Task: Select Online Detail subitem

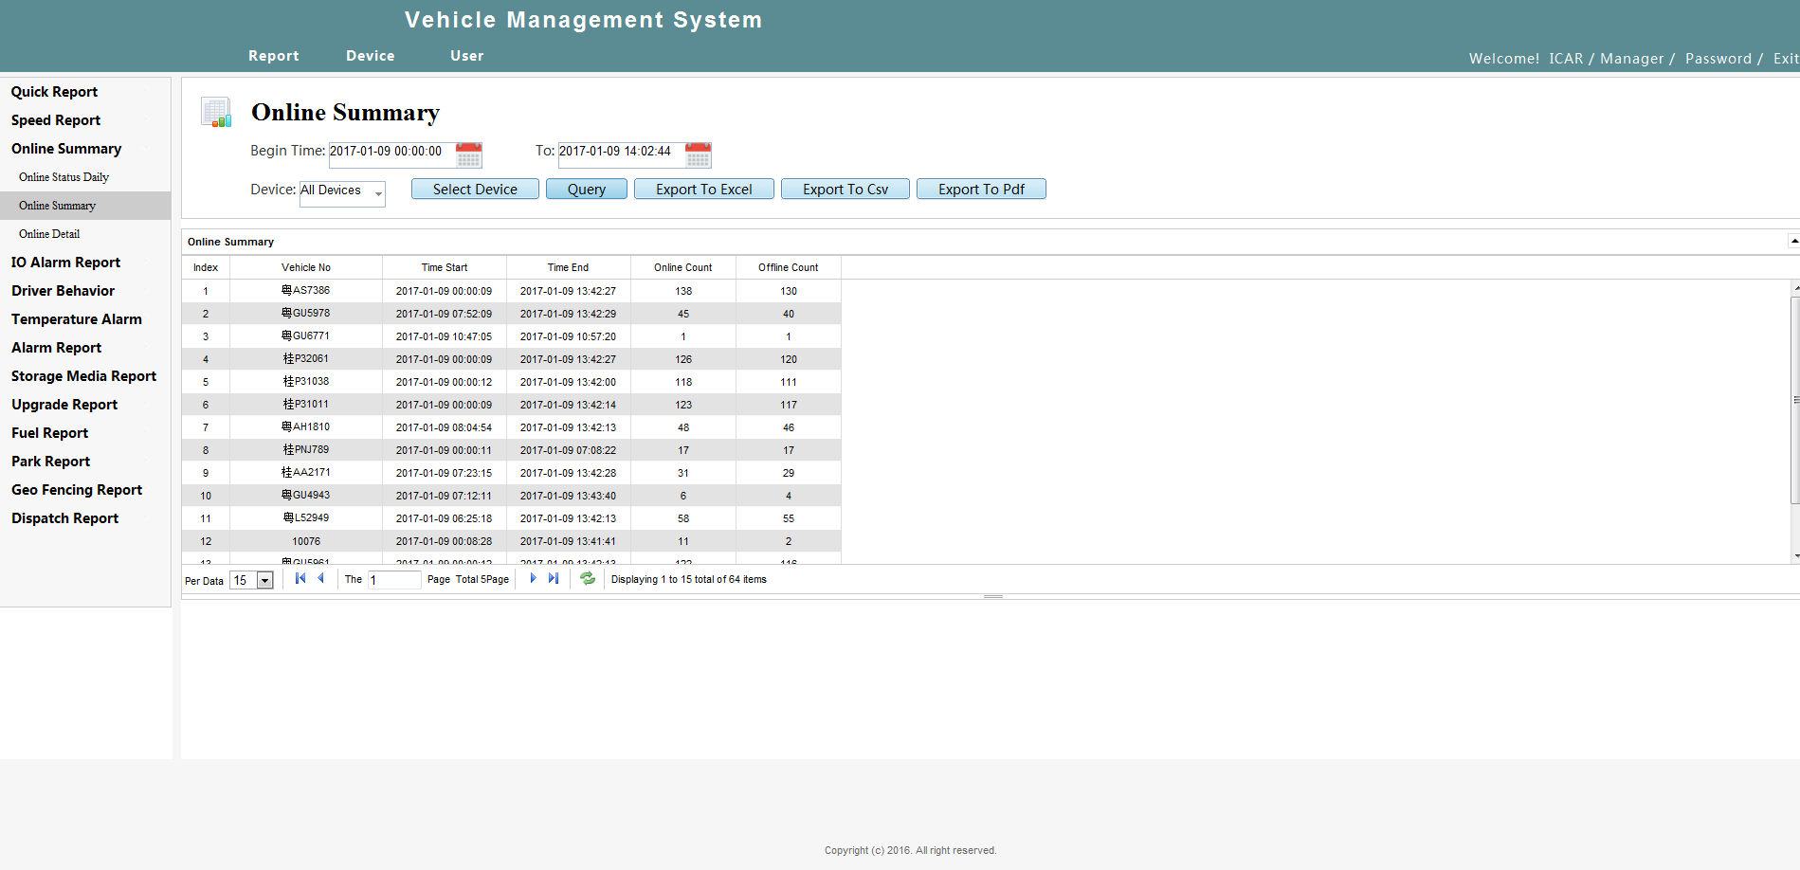Action: tap(49, 234)
